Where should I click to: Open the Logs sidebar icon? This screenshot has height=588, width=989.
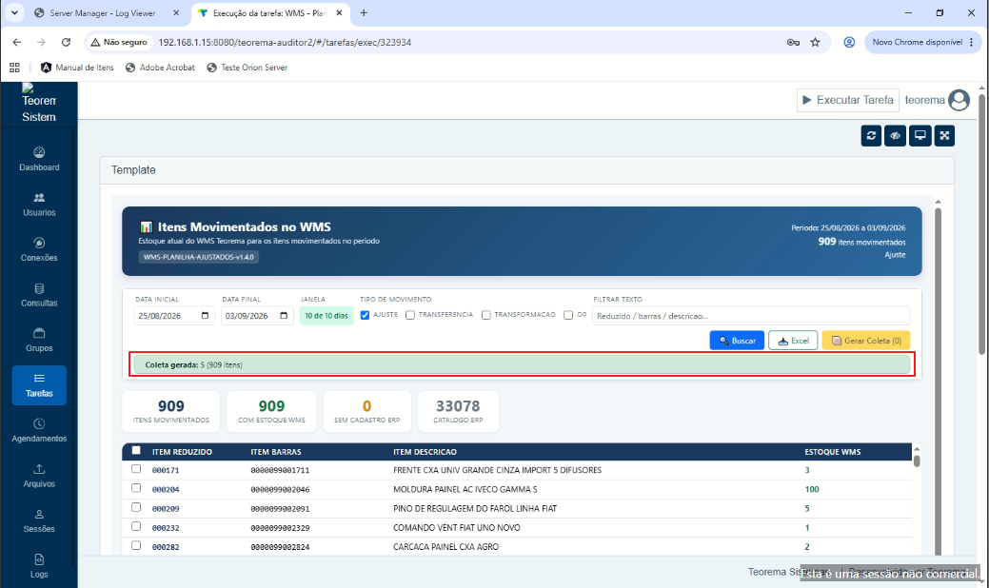(x=39, y=559)
